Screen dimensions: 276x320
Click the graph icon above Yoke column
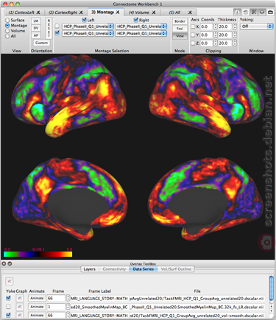click(x=10, y=281)
